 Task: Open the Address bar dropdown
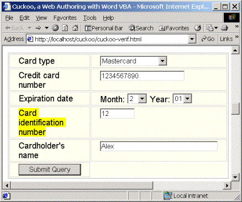pos(192,39)
